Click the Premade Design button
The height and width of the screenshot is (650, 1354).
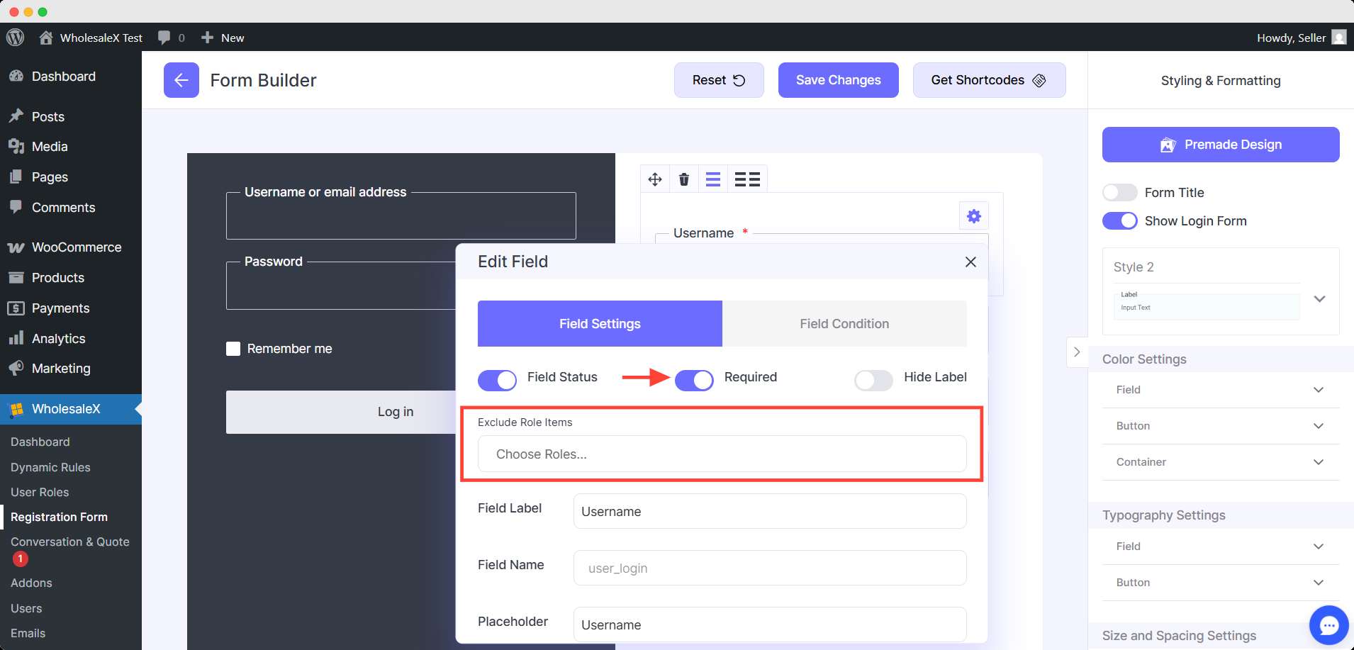click(x=1220, y=145)
